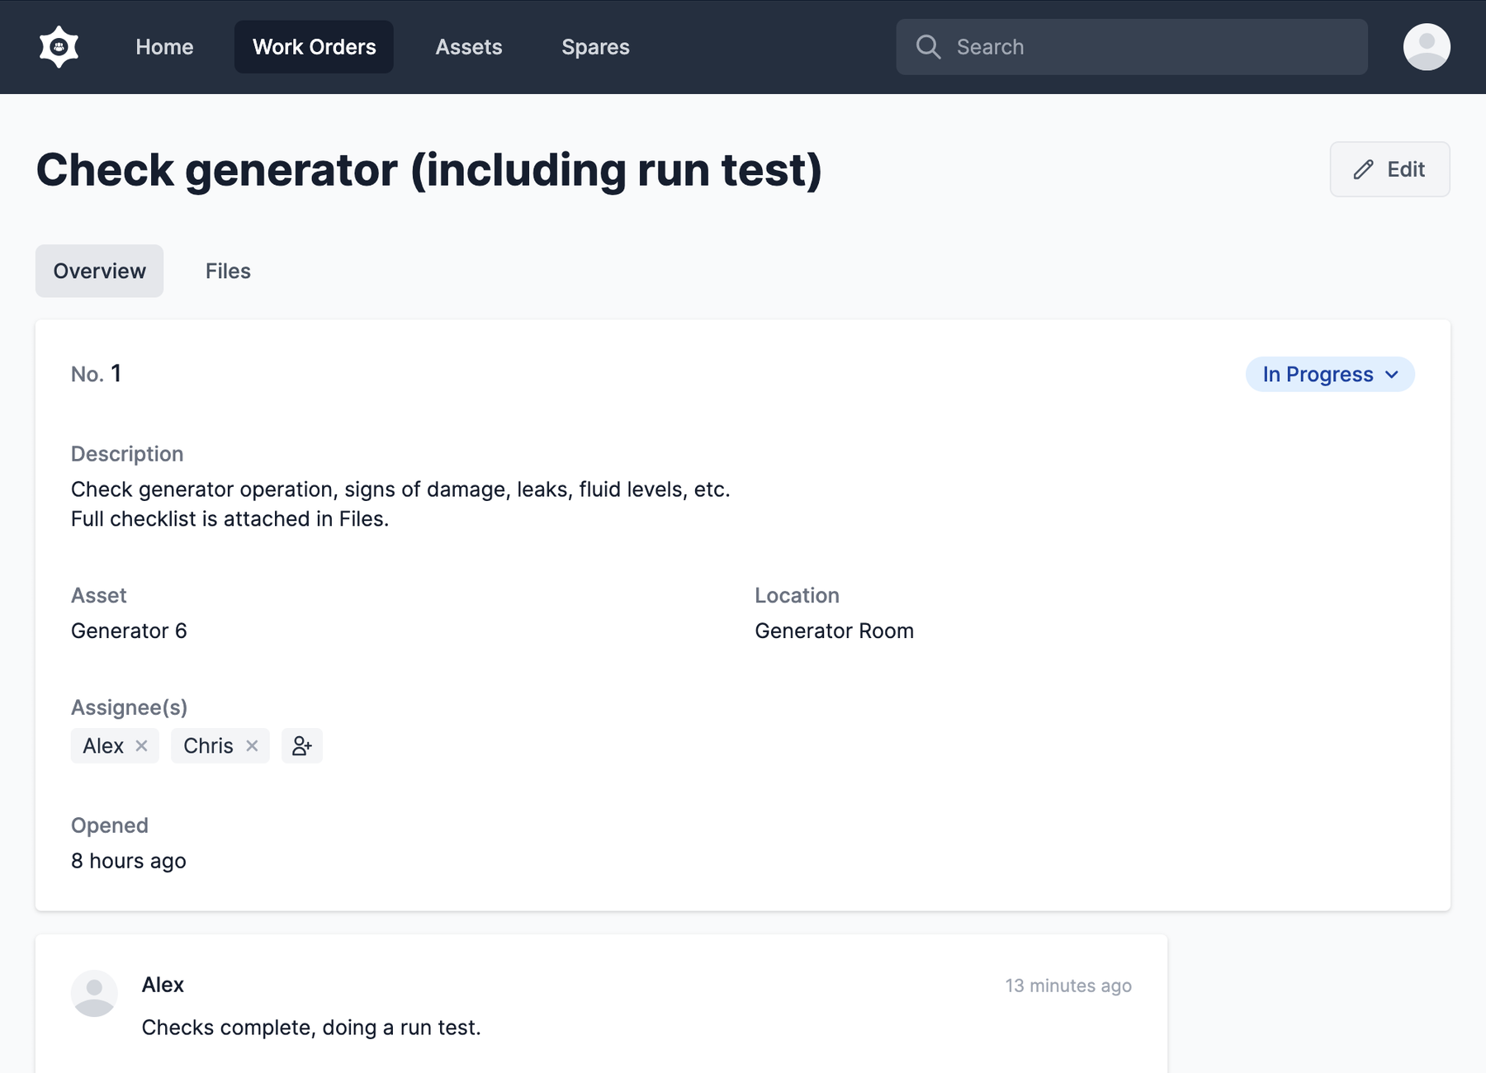Navigate to Assets

click(x=468, y=47)
